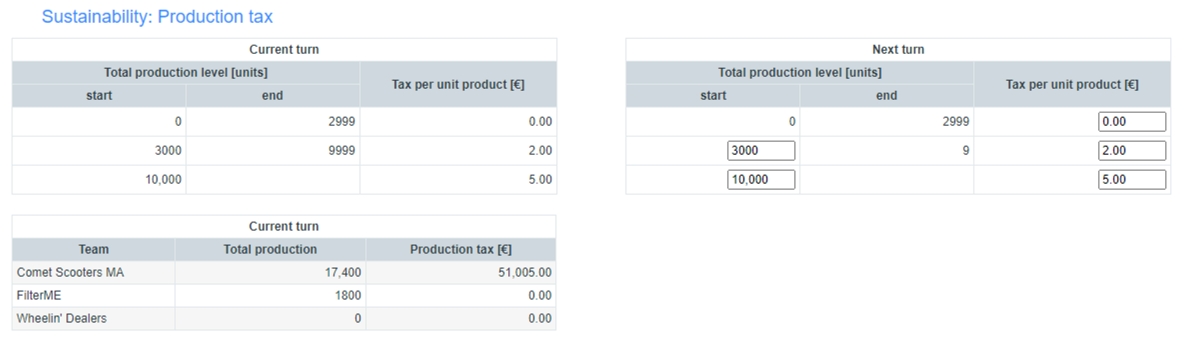
Task: Click the Sustainability: Production tax heading
Action: tap(157, 17)
